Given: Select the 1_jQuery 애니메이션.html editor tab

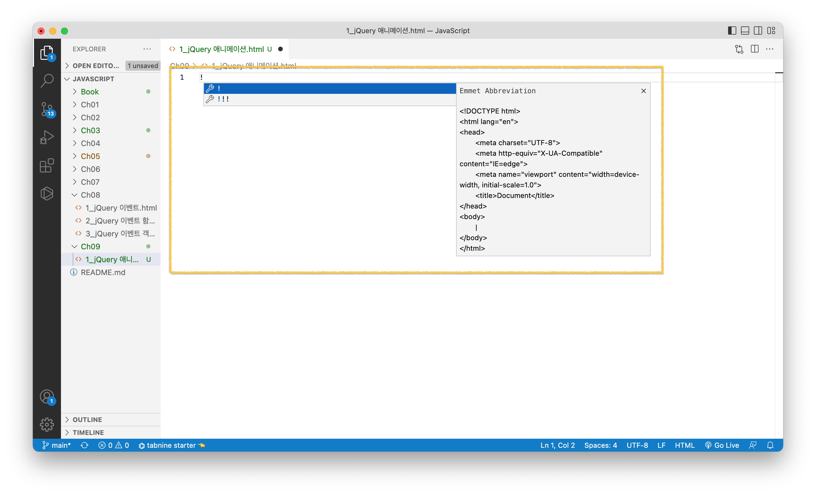Looking at the screenshot, I should pyautogui.click(x=221, y=49).
